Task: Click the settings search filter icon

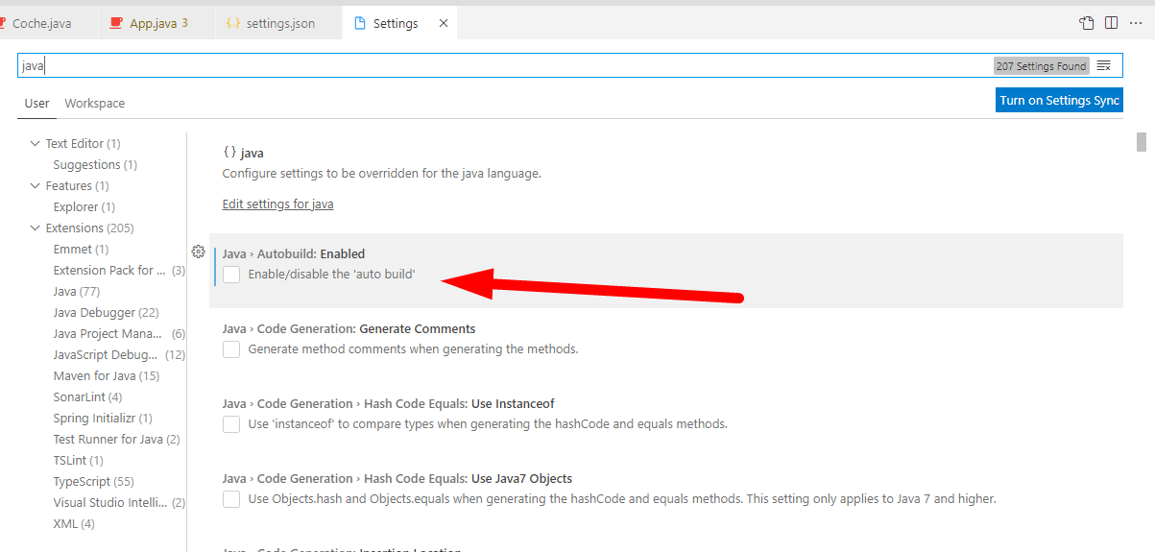Action: pyautogui.click(x=1104, y=66)
